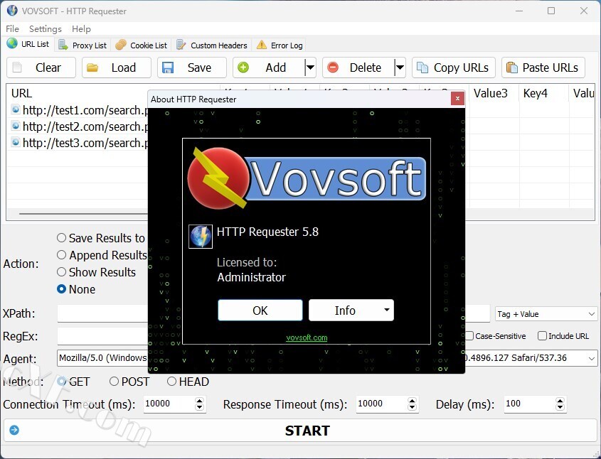Viewport: 601px width, 459px height.
Task: Click the Cookie List cookie icon
Action: pyautogui.click(x=121, y=45)
